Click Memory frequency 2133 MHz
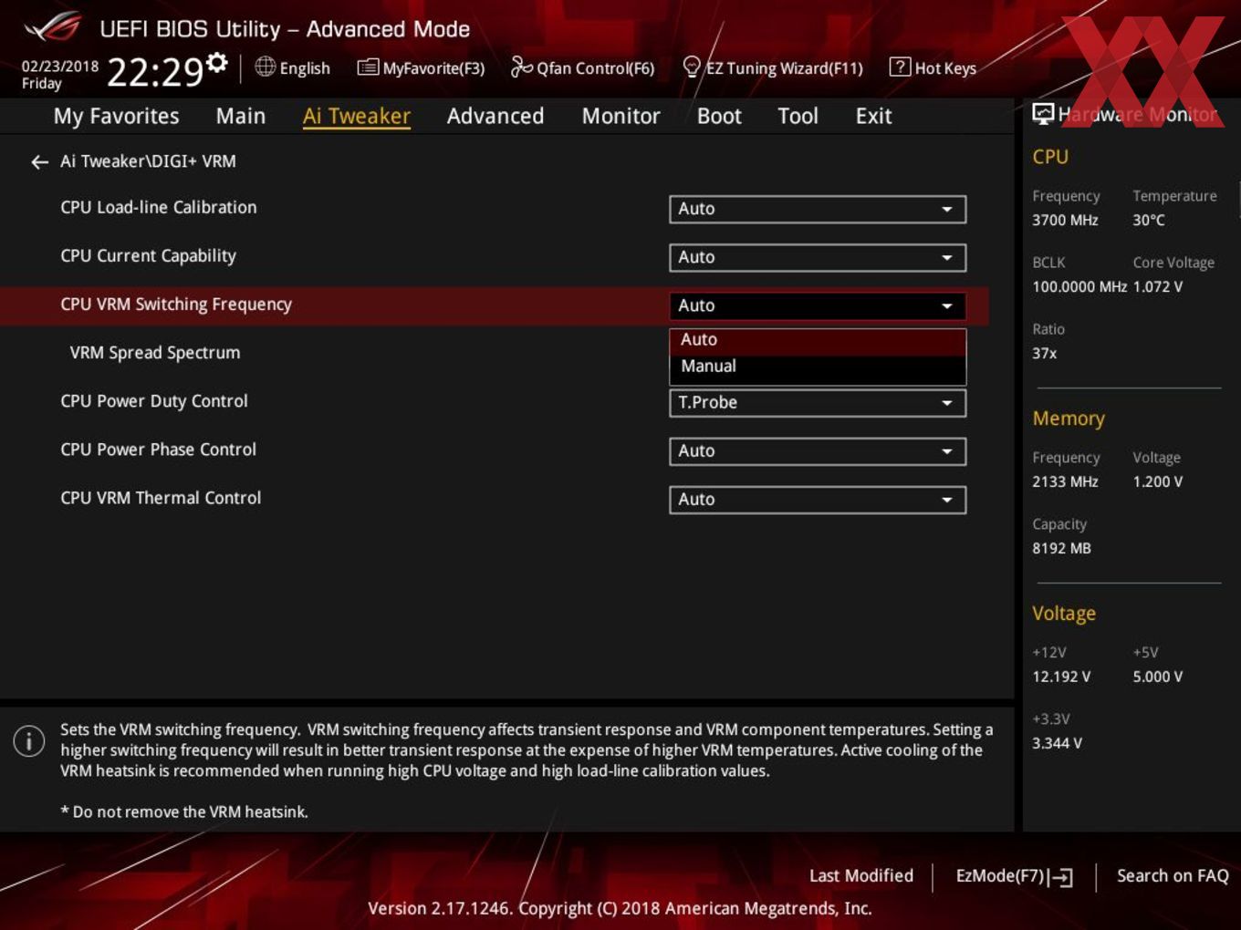Image resolution: width=1241 pixels, height=930 pixels. coord(1065,481)
